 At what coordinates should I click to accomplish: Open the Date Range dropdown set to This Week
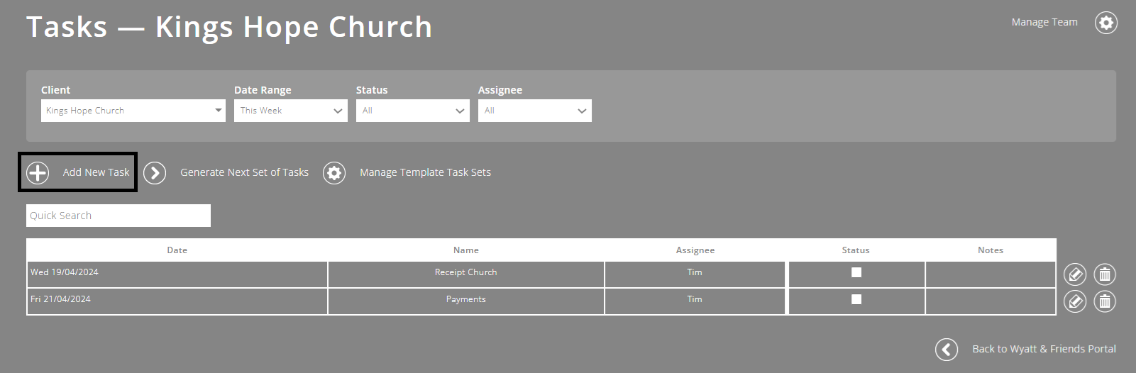[291, 111]
